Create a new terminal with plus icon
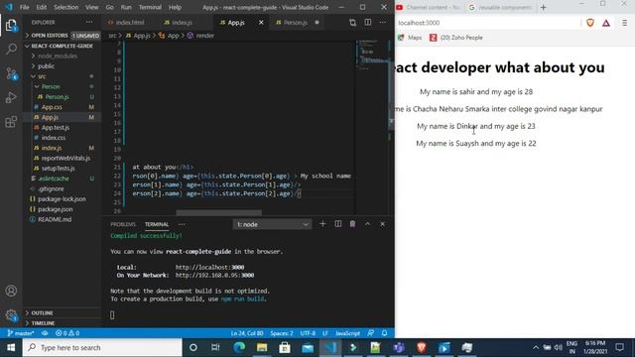The width and height of the screenshot is (635, 357). (322, 224)
